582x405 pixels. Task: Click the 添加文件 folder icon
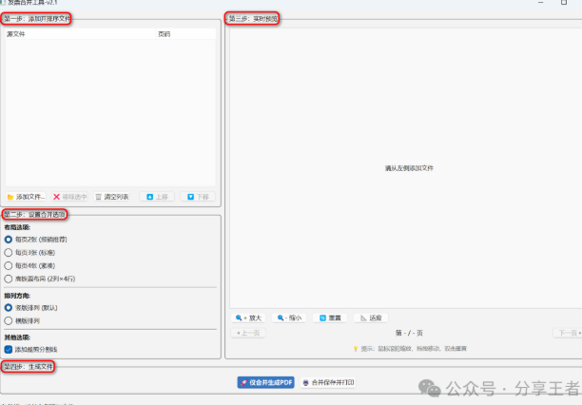(x=10, y=197)
